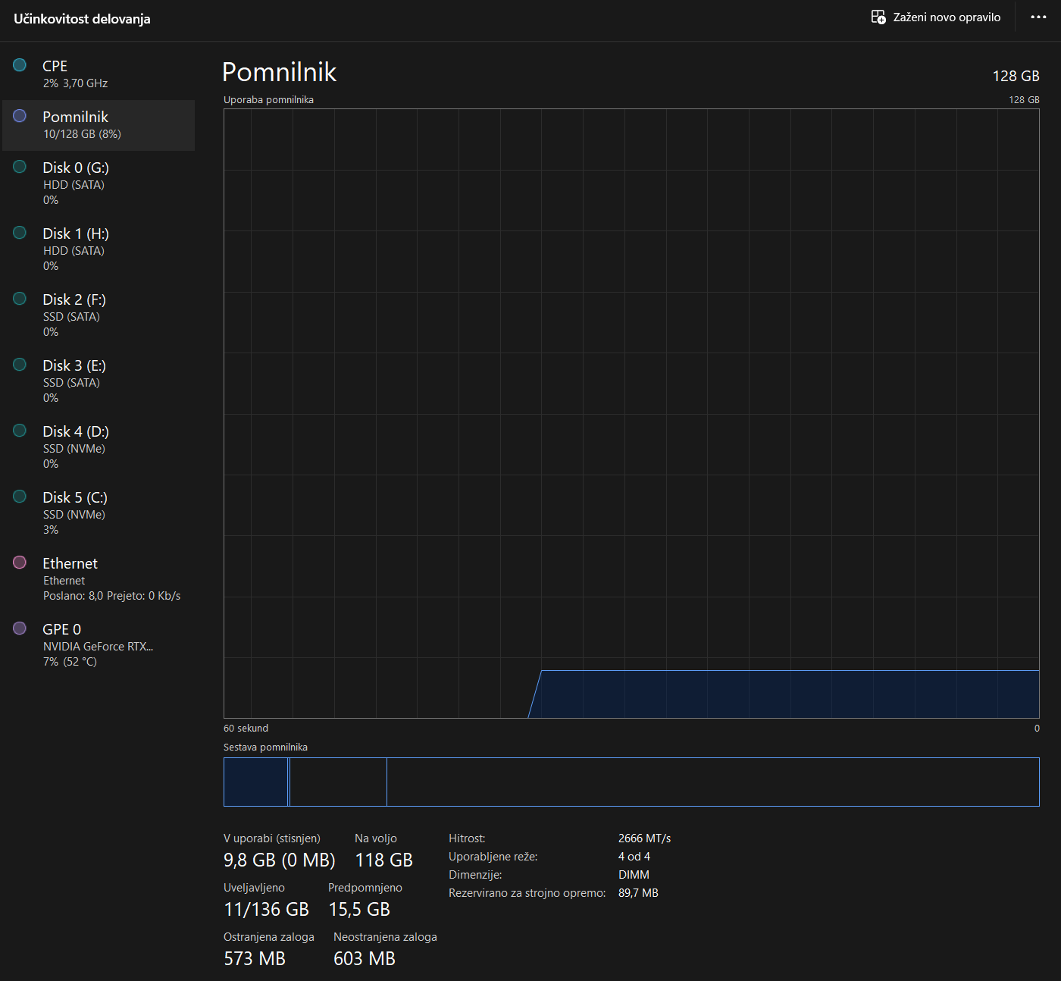Viewport: 1061px width, 981px height.
Task: Click the 603 MB non-paged pool value
Action: coord(365,958)
